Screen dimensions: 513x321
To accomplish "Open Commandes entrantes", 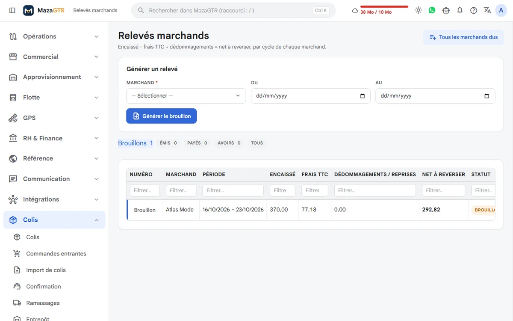I will click(54, 253).
